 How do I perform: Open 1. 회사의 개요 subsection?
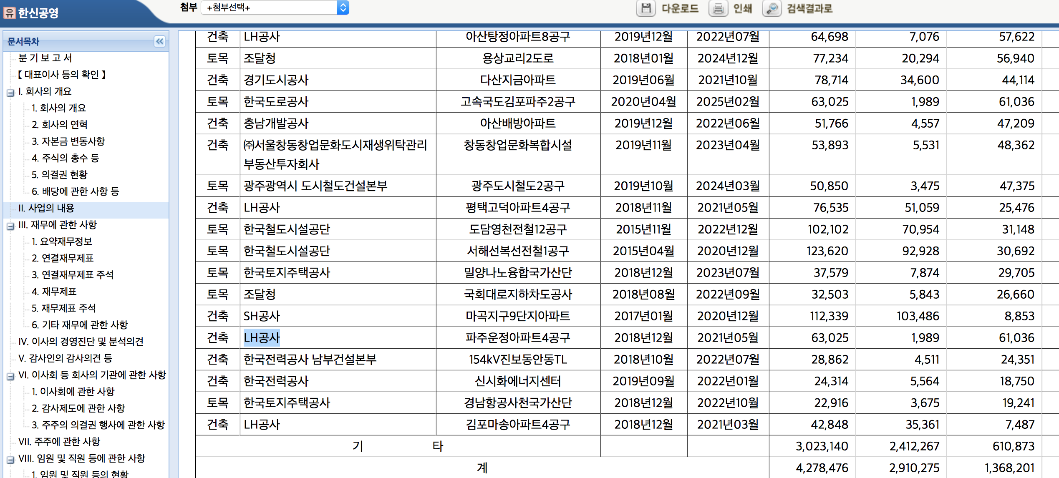59,108
